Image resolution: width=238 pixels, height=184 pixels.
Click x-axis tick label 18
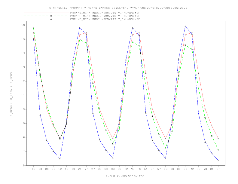pos(73,169)
